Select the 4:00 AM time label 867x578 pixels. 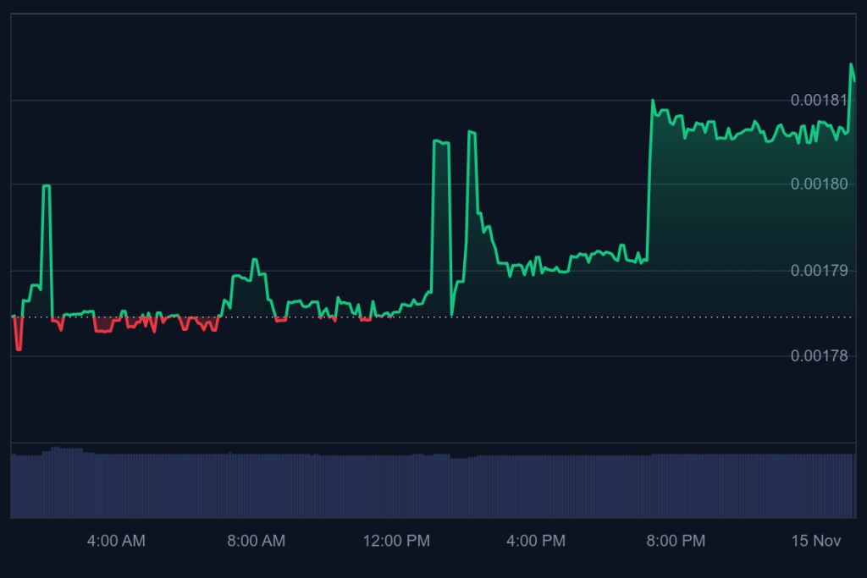point(116,541)
